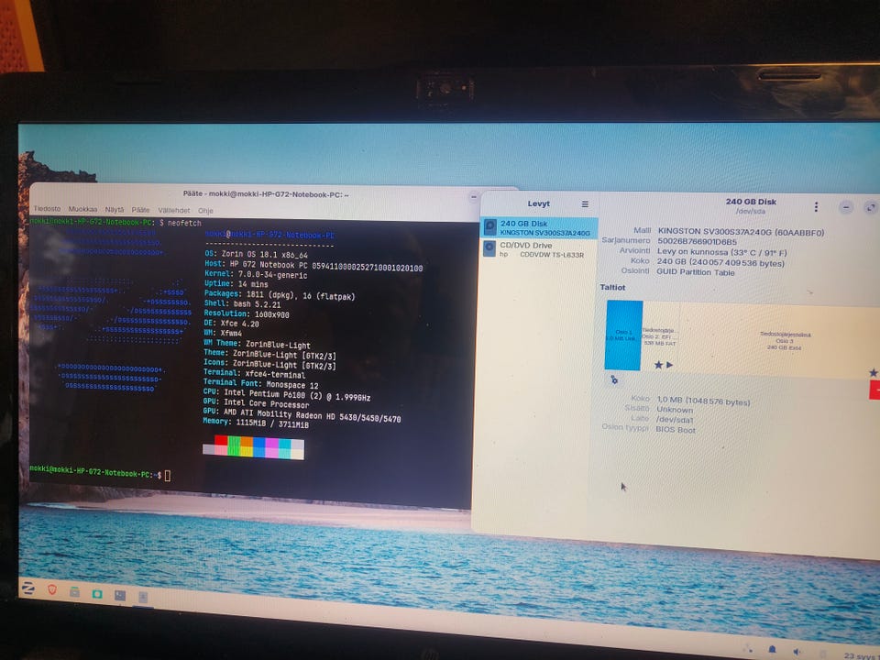Image resolution: width=880 pixels, height=660 pixels.
Task: Open the Välilehdet menu in terminal
Action: click(174, 211)
